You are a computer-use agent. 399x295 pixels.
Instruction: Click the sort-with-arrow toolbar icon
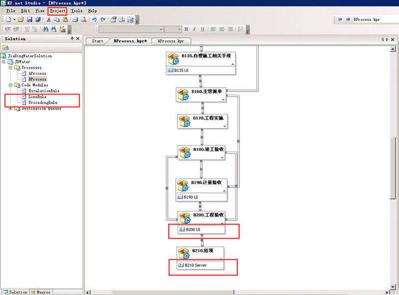click(122, 19)
